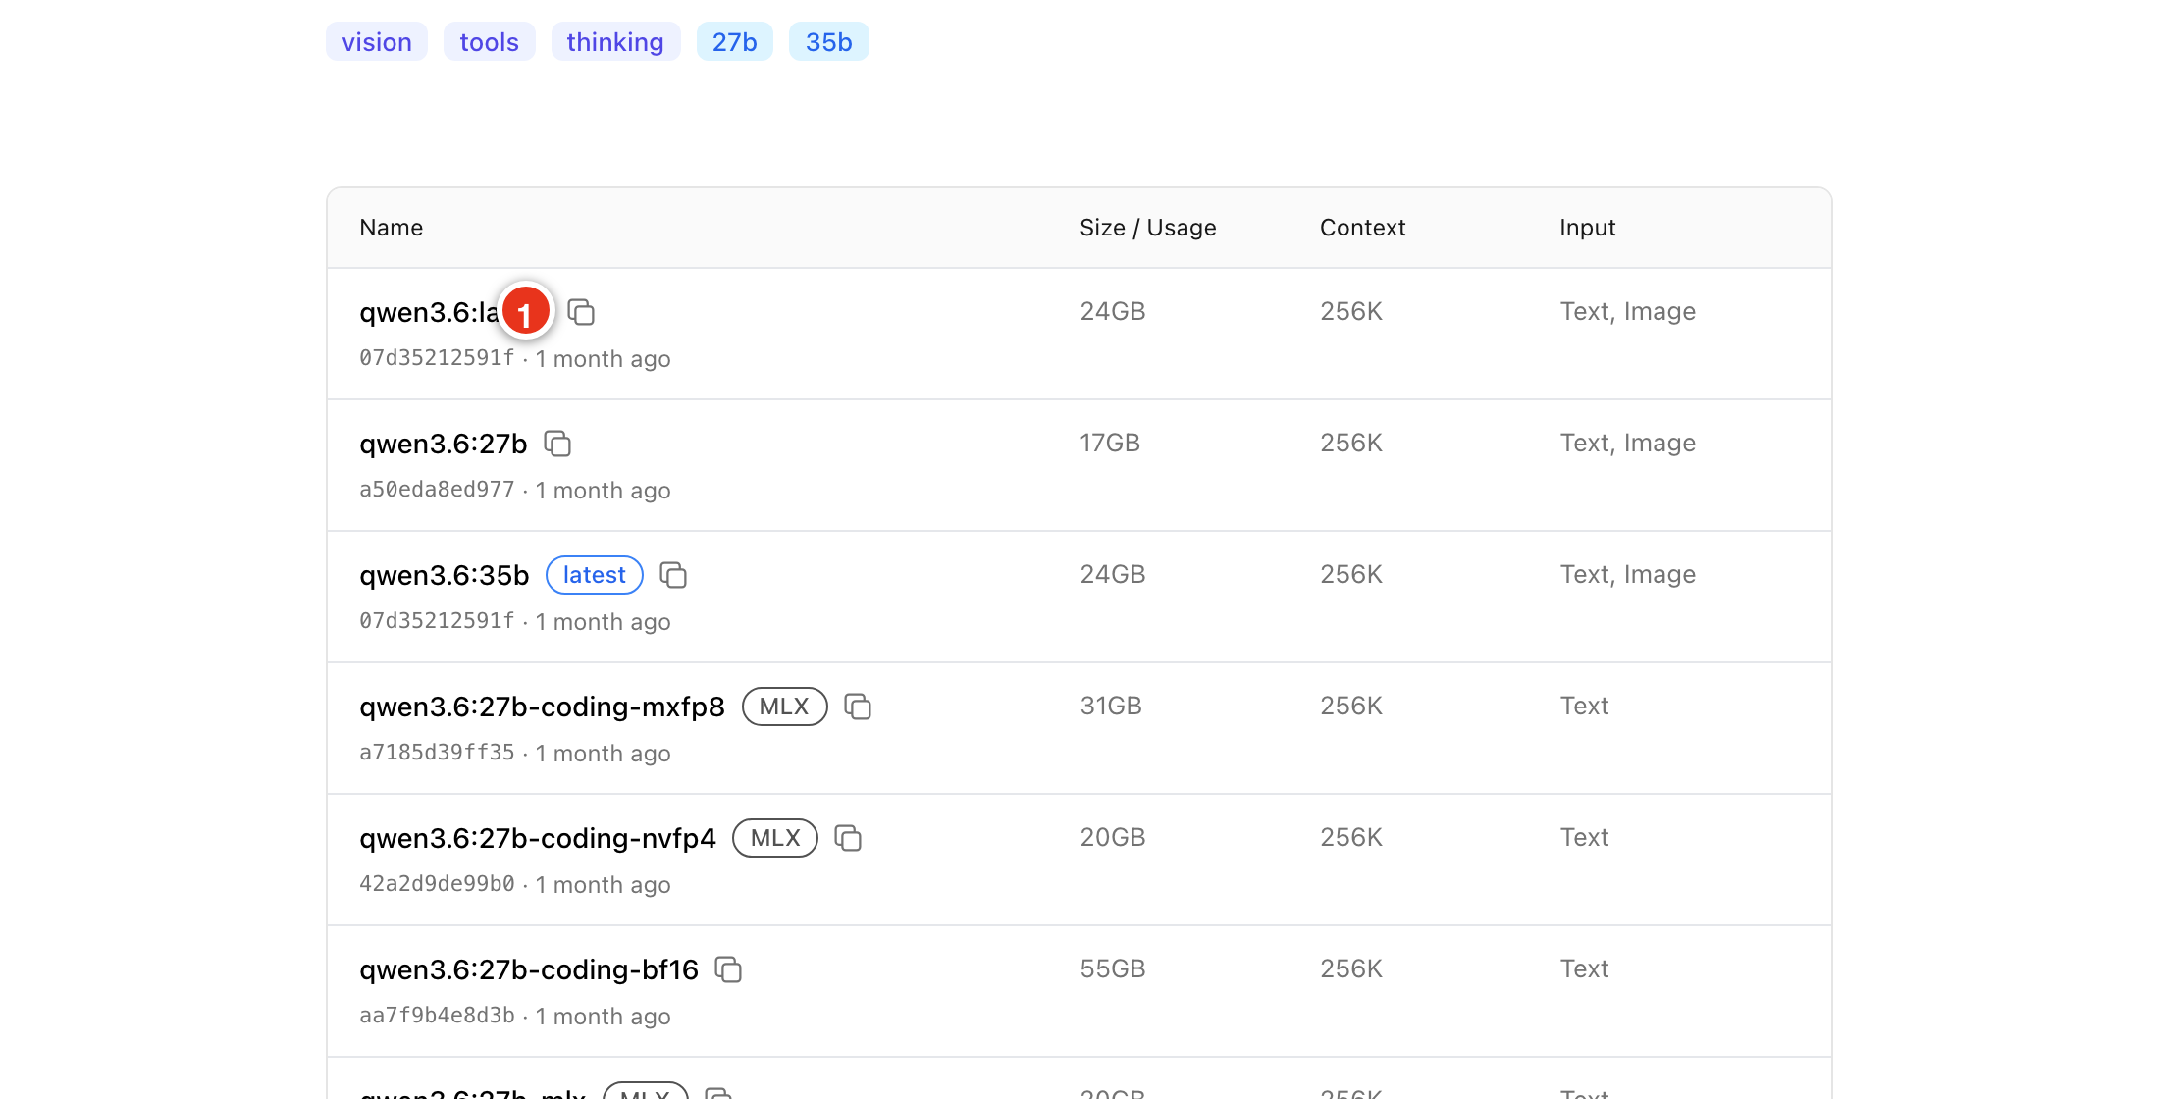Select Text, Image input for qwen3.6:27b
Image resolution: width=2159 pixels, height=1099 pixels.
pos(1628,444)
